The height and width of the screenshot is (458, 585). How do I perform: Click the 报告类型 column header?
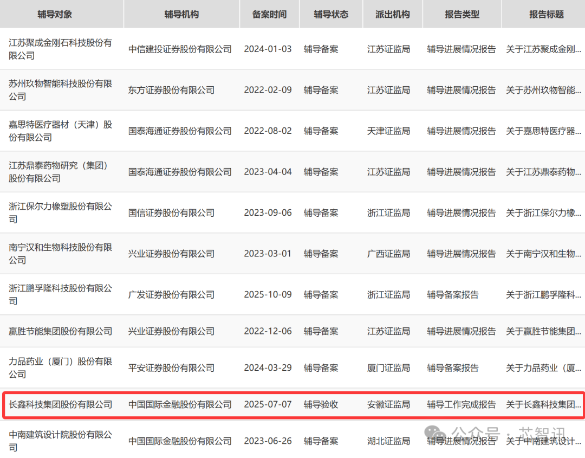click(462, 14)
